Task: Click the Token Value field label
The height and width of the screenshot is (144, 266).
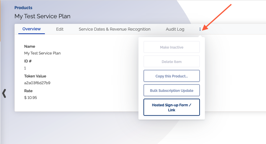Action: point(35,76)
